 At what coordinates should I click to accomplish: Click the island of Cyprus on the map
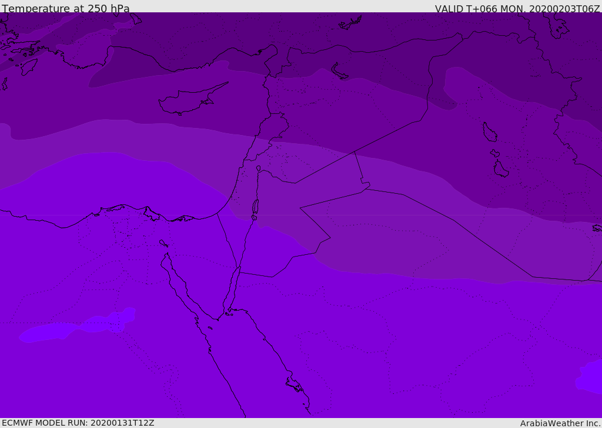[192, 100]
